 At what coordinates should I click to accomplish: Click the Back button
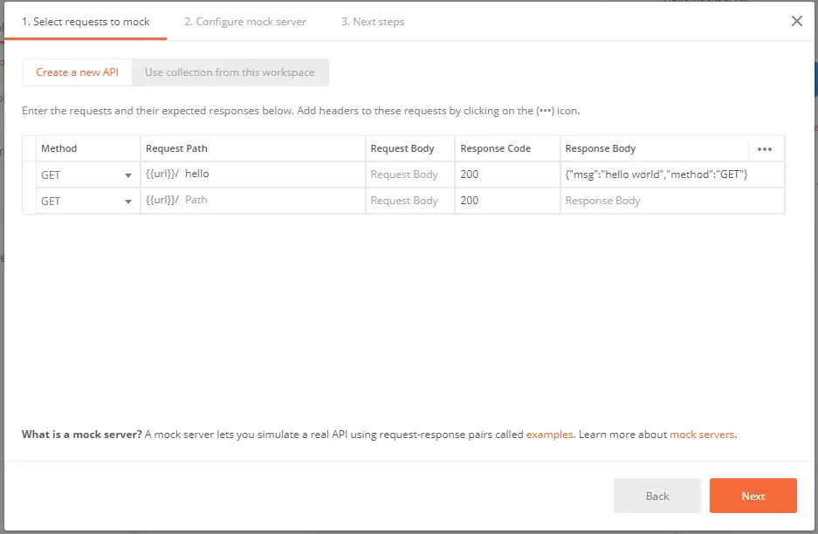(656, 496)
